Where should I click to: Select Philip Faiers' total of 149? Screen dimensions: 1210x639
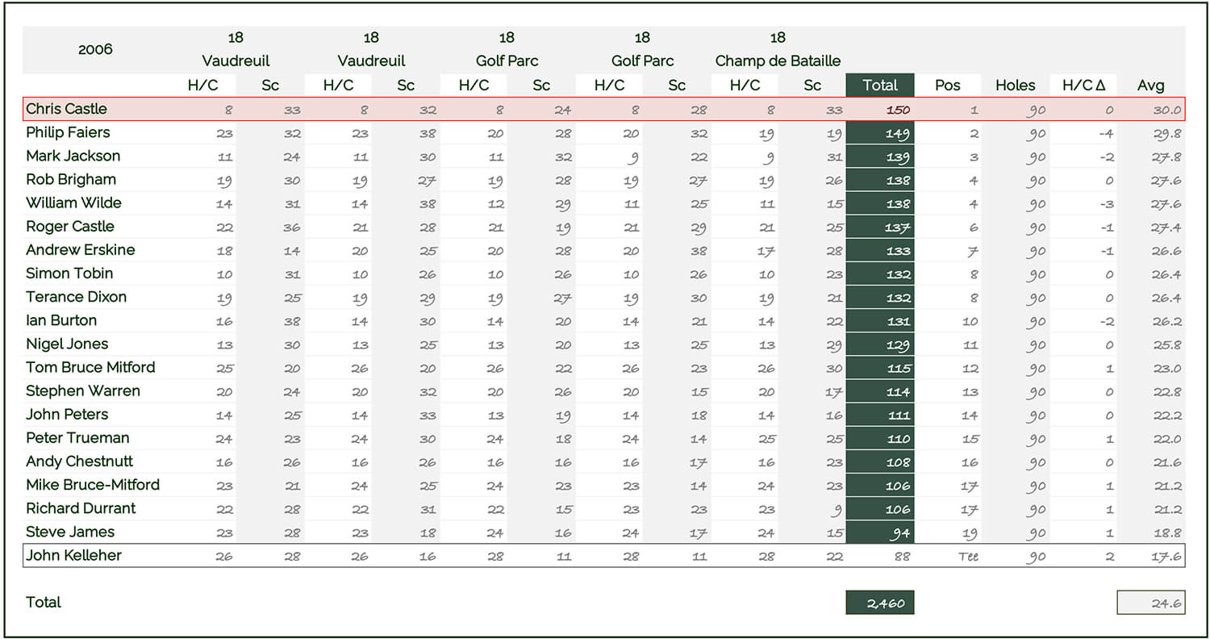click(x=880, y=133)
